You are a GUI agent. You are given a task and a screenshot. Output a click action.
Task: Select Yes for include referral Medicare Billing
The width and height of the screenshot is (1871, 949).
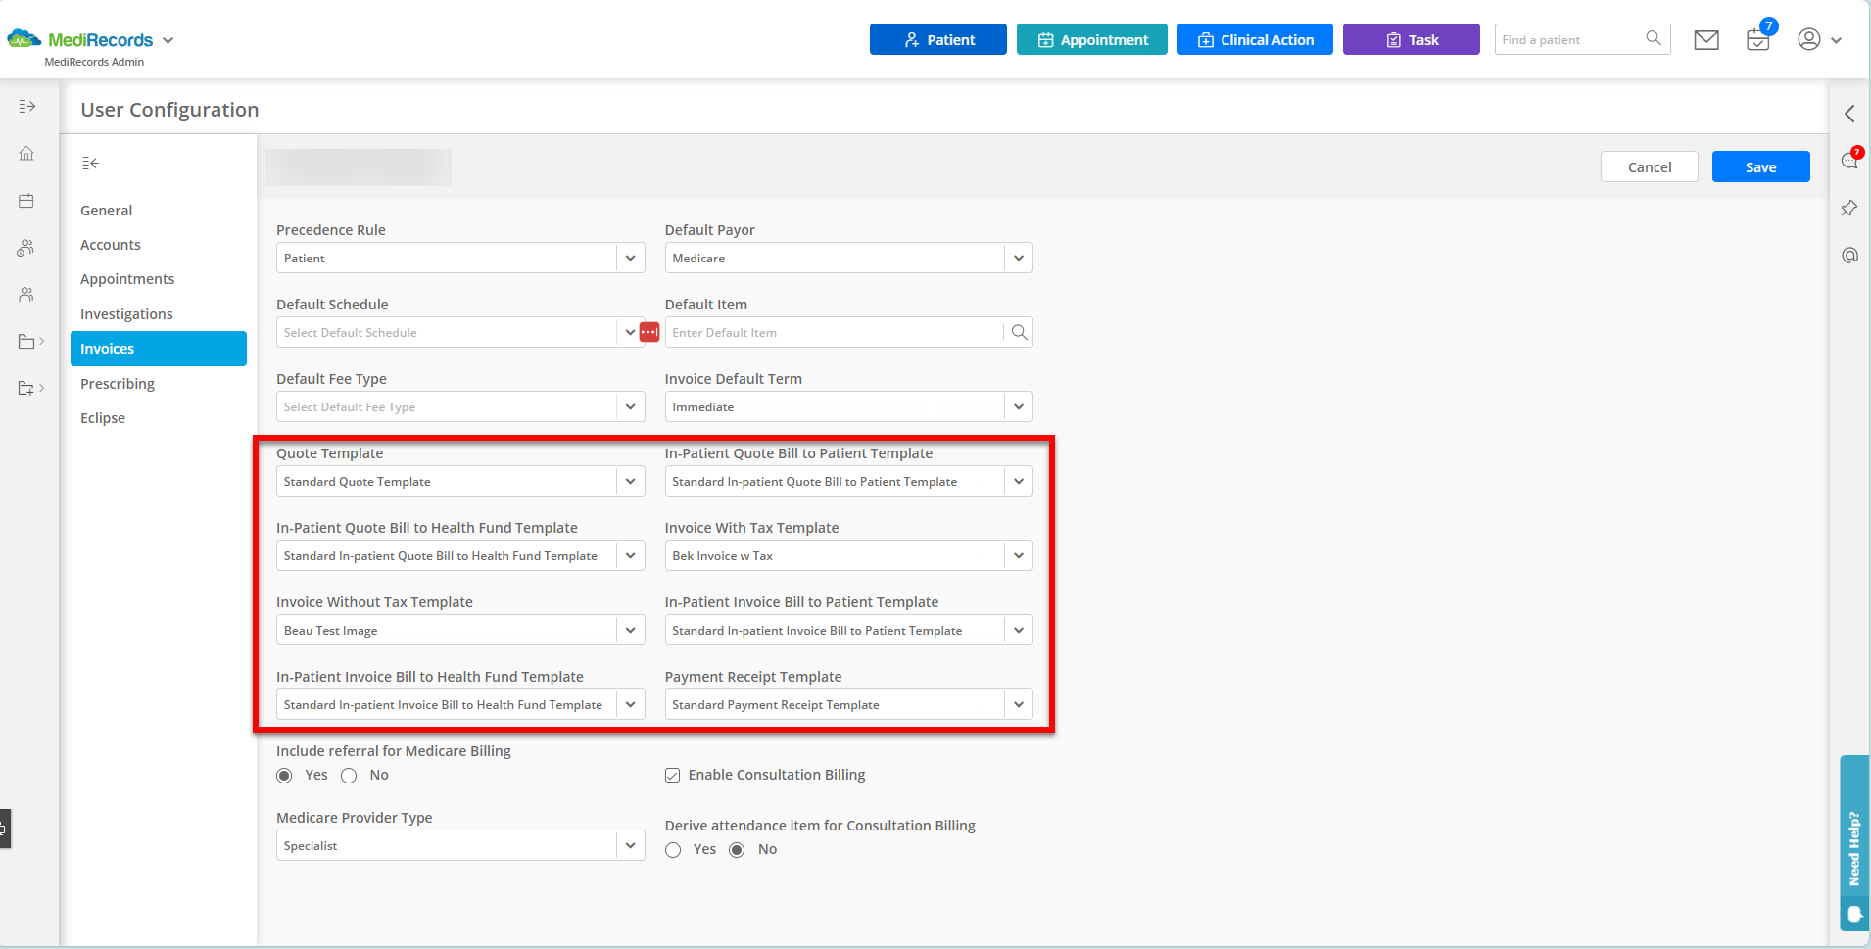point(284,775)
